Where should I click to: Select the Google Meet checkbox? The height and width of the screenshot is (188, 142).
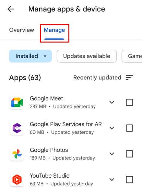pos(129,102)
